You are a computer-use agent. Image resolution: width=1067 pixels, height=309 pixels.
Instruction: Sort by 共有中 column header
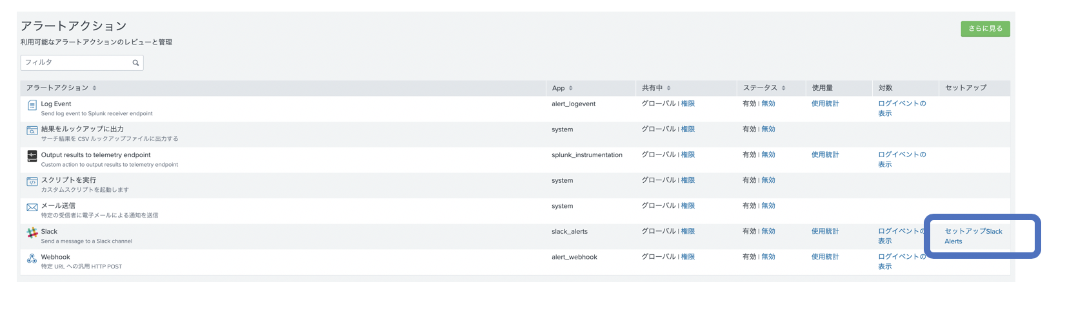(x=656, y=88)
